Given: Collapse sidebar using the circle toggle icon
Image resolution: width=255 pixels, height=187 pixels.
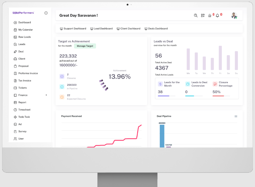Looking at the screenshot, I should (x=46, y=13).
